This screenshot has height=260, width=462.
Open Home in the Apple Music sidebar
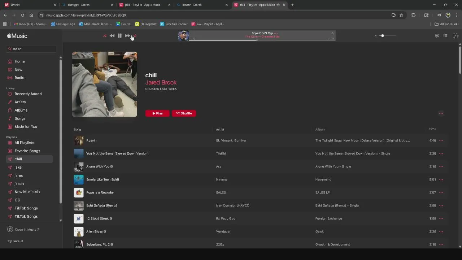click(19, 61)
